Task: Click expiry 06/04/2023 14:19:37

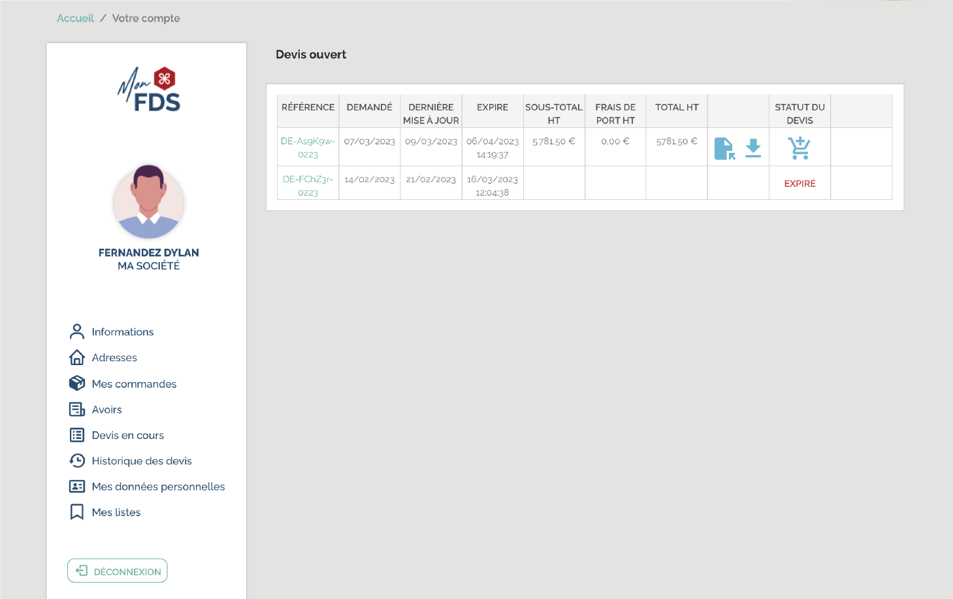Action: click(x=493, y=148)
